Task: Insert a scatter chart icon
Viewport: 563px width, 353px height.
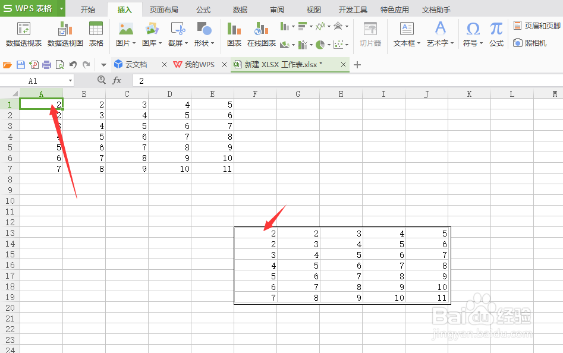Action: (338, 45)
